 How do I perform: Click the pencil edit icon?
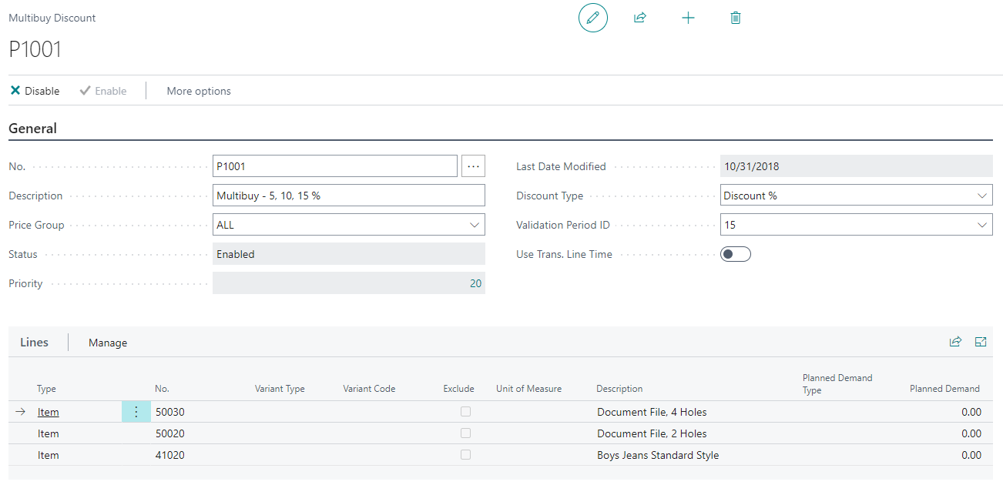click(x=592, y=18)
